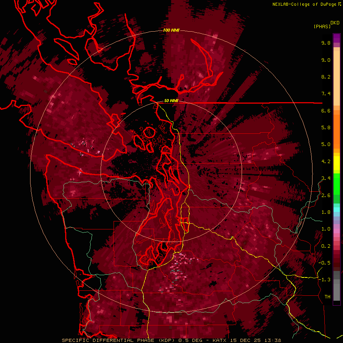
Task: Select the 8.2 value on the scale
Action: point(326,77)
